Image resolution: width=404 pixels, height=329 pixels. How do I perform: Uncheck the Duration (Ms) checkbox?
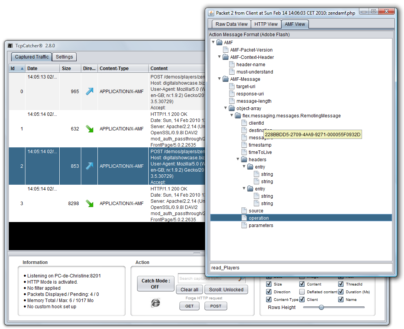click(x=341, y=292)
